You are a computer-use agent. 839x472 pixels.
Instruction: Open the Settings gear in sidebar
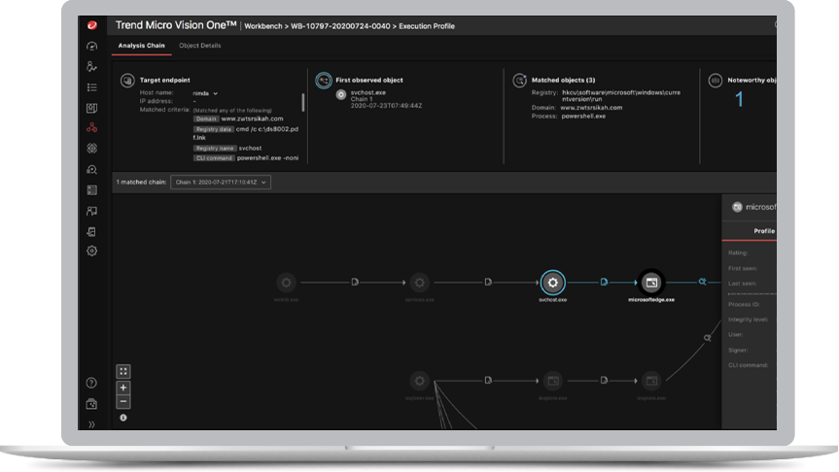pos(92,251)
